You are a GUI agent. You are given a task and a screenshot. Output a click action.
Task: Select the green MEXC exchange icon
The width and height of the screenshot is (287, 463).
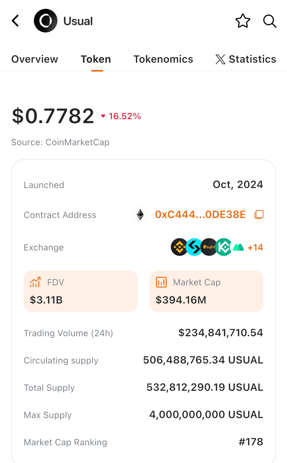[238, 247]
